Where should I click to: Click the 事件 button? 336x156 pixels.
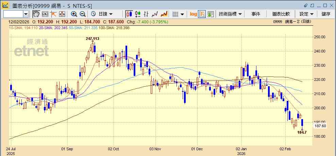[256, 14]
